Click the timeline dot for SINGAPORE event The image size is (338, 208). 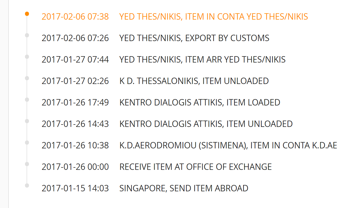coord(27,185)
